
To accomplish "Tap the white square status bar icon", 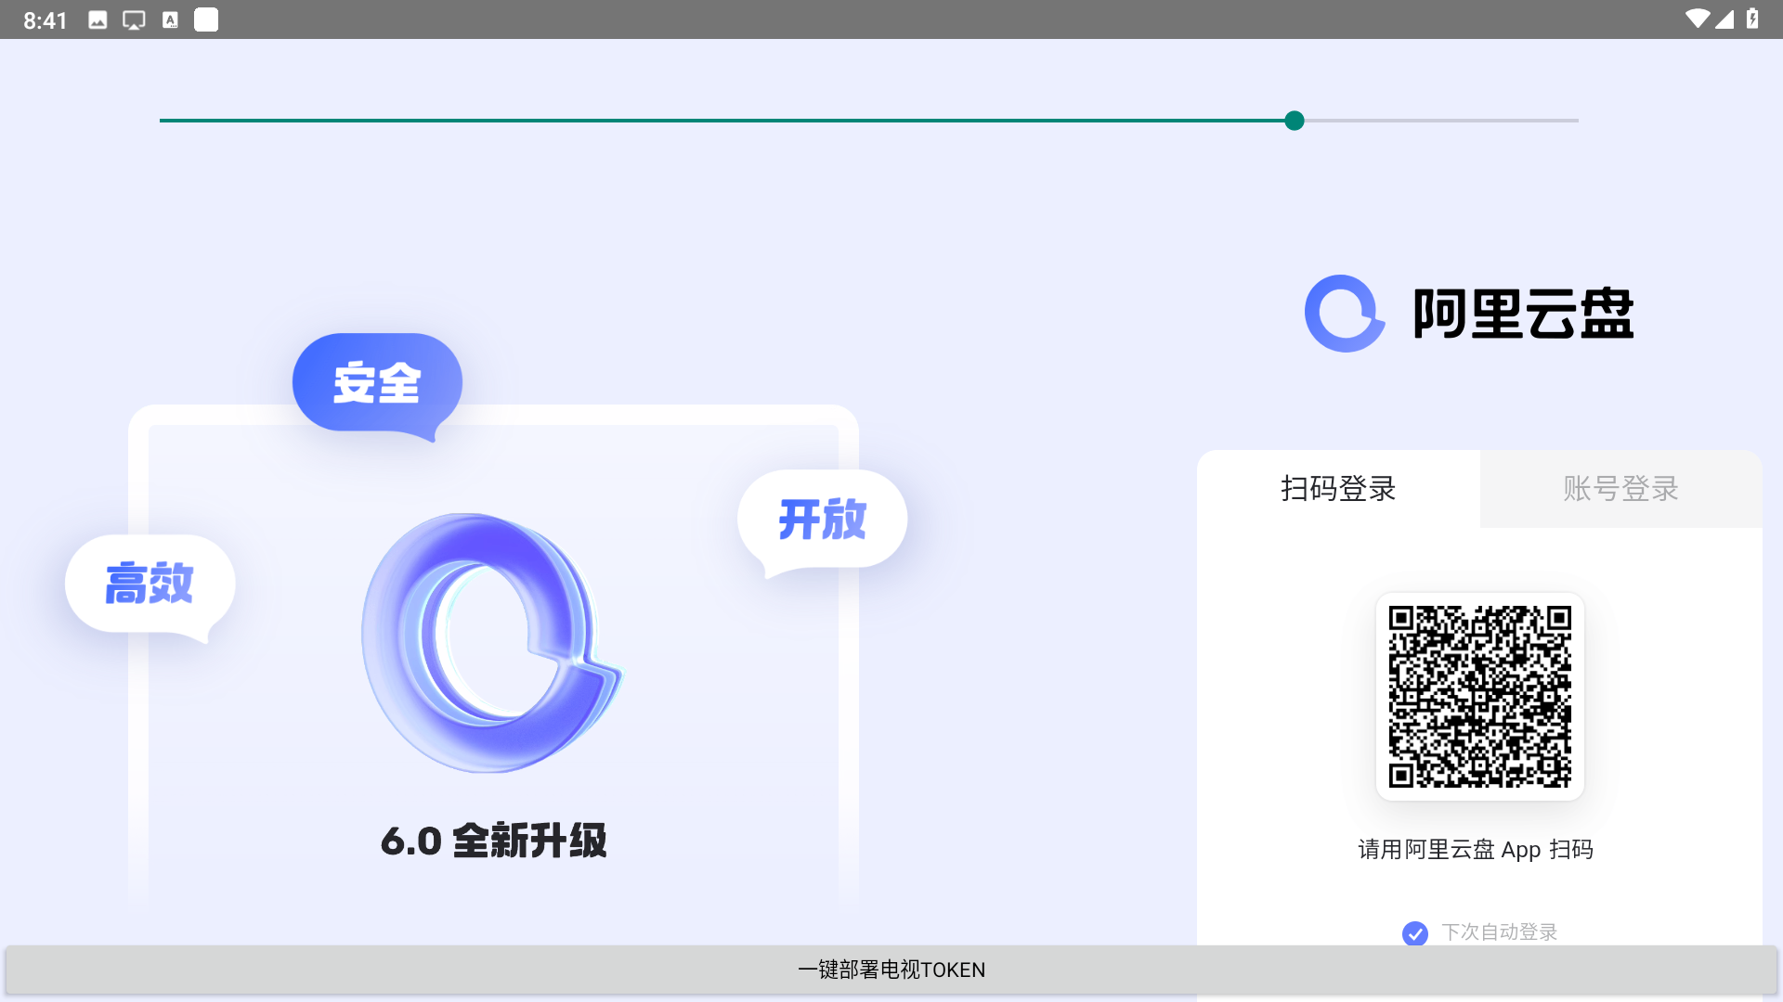I will click(x=206, y=20).
